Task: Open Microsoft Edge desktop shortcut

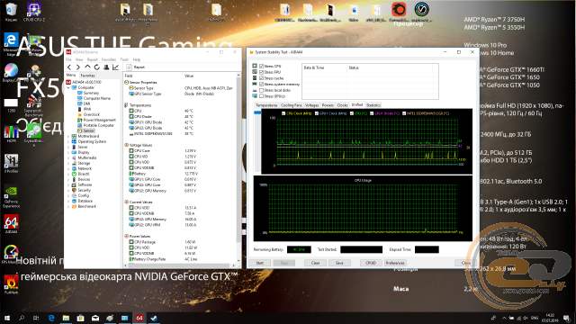Action: [11, 44]
